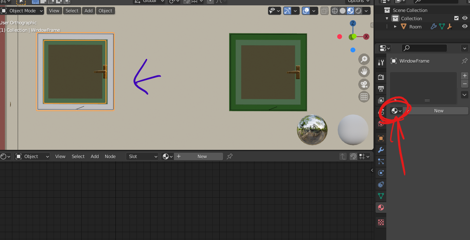Viewport: 470px width, 240px height.
Task: Click the Room modifiers wrench icon in outliner
Action: coord(433,27)
